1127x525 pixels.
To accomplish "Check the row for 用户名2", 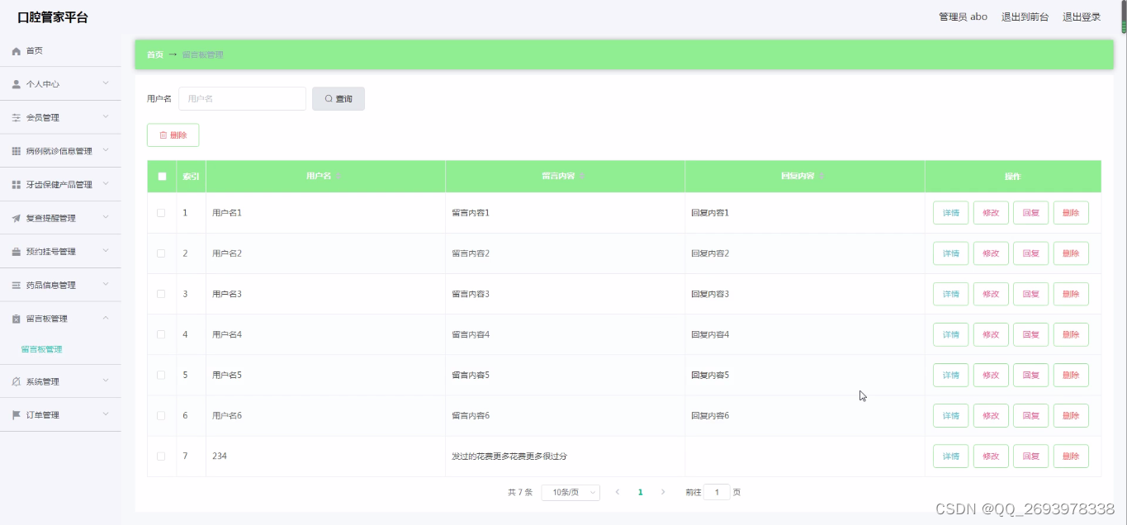I will [x=161, y=253].
